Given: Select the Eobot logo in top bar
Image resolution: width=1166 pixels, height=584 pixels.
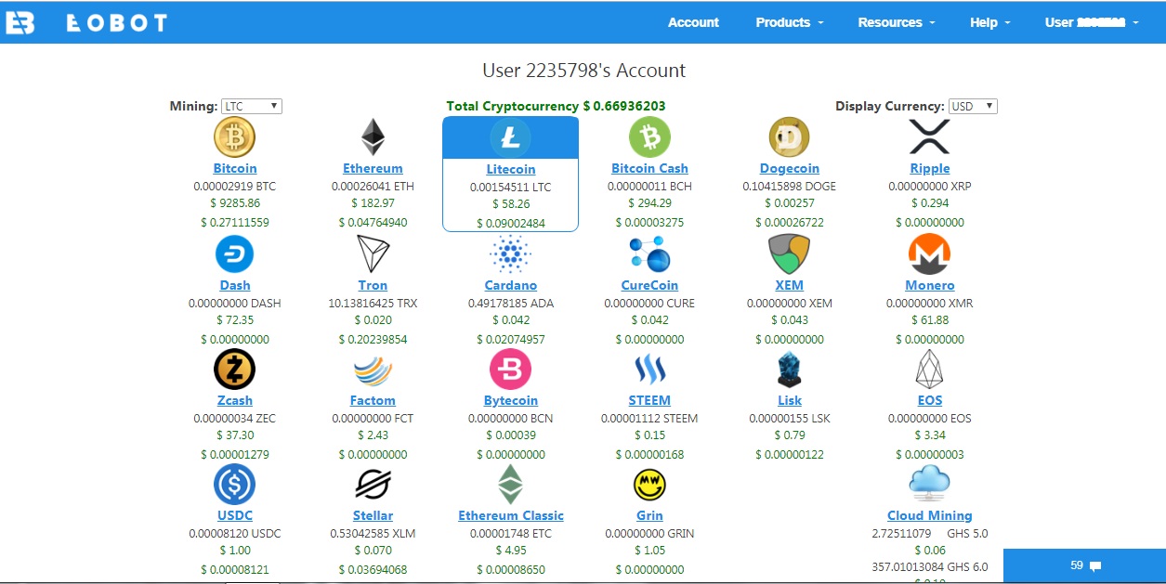Looking at the screenshot, I should pos(97,21).
